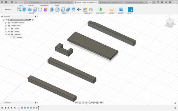Click the Insert image icon

click(x=121, y=9)
